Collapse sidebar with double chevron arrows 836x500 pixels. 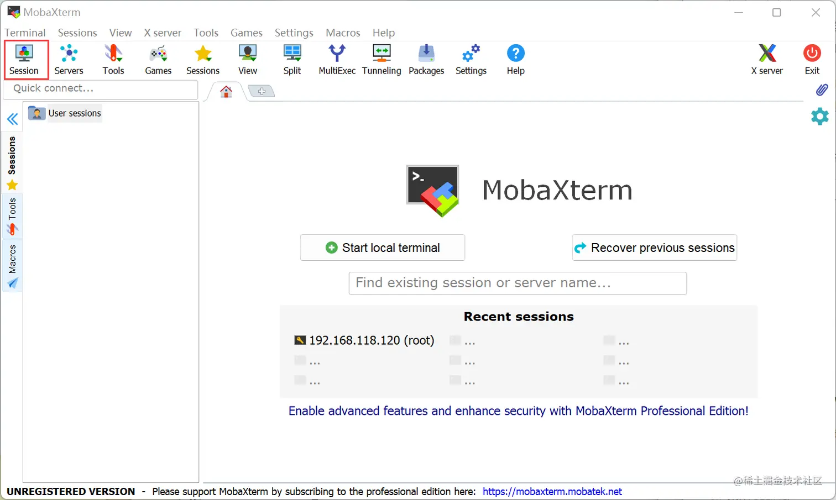pos(12,119)
